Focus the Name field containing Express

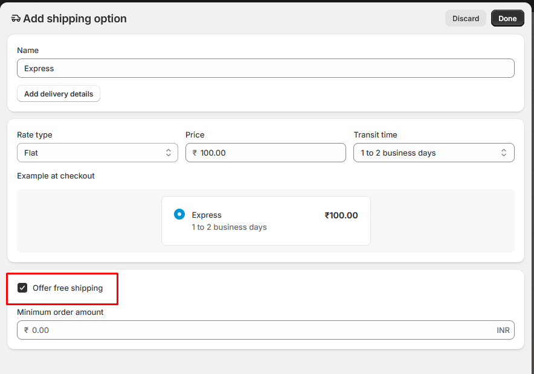point(266,69)
